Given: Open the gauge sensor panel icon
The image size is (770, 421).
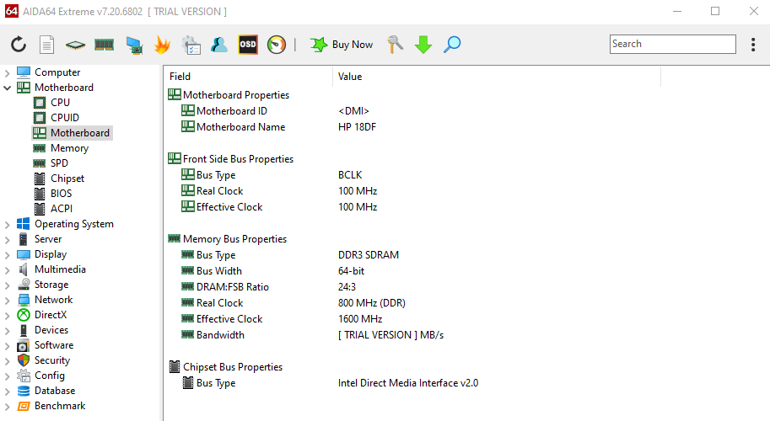Looking at the screenshot, I should click(x=277, y=45).
